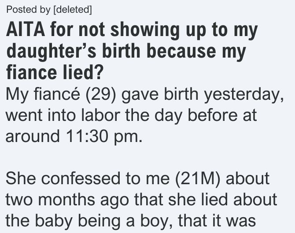Click the phrase "the baby being a boy"
This screenshot has height=233, width=295.
(87, 221)
